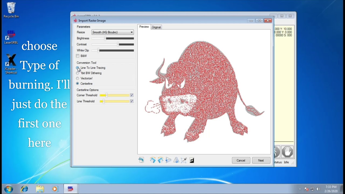345x194 pixels.
Task: Click the volume icon in system tray
Action: tap(318, 189)
